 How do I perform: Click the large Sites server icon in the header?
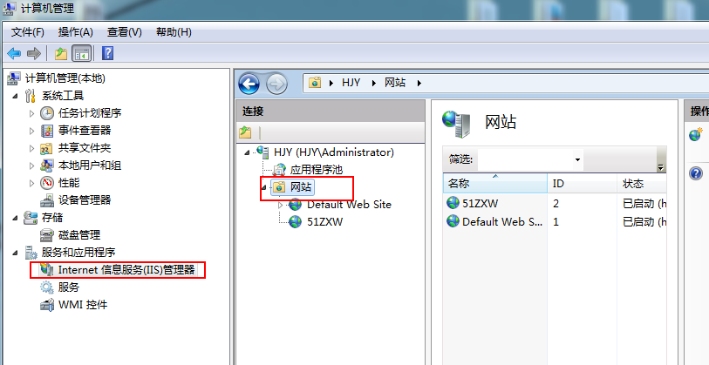[x=457, y=124]
